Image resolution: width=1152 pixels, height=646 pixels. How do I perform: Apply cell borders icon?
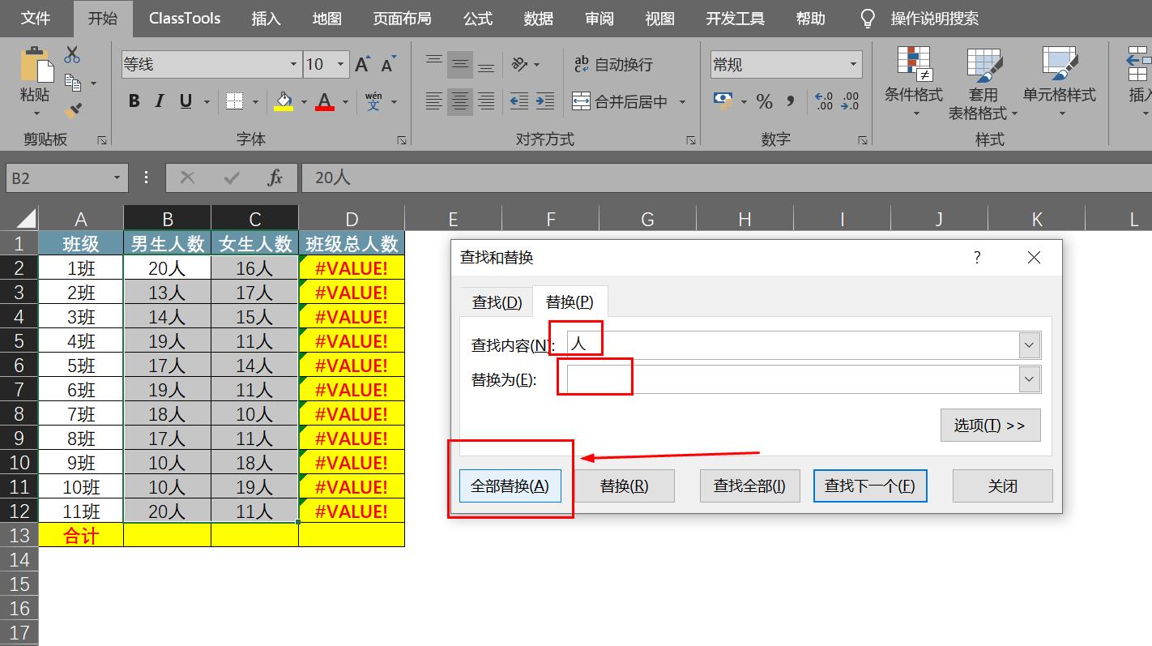235,101
